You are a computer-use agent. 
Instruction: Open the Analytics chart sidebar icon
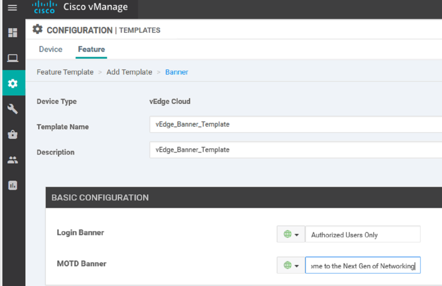click(x=13, y=186)
